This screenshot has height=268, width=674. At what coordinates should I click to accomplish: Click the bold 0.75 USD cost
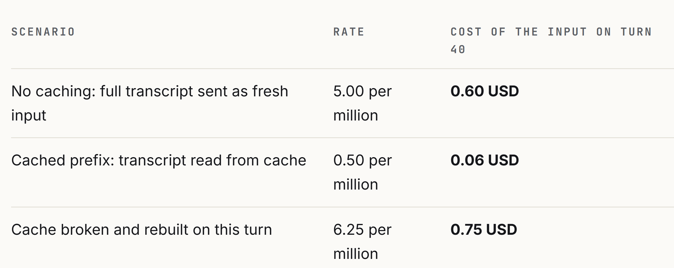[484, 230]
